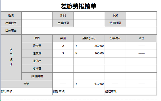Click the wide field next to 出差事由
The height and width of the screenshot is (101, 161).
[x=89, y=31]
